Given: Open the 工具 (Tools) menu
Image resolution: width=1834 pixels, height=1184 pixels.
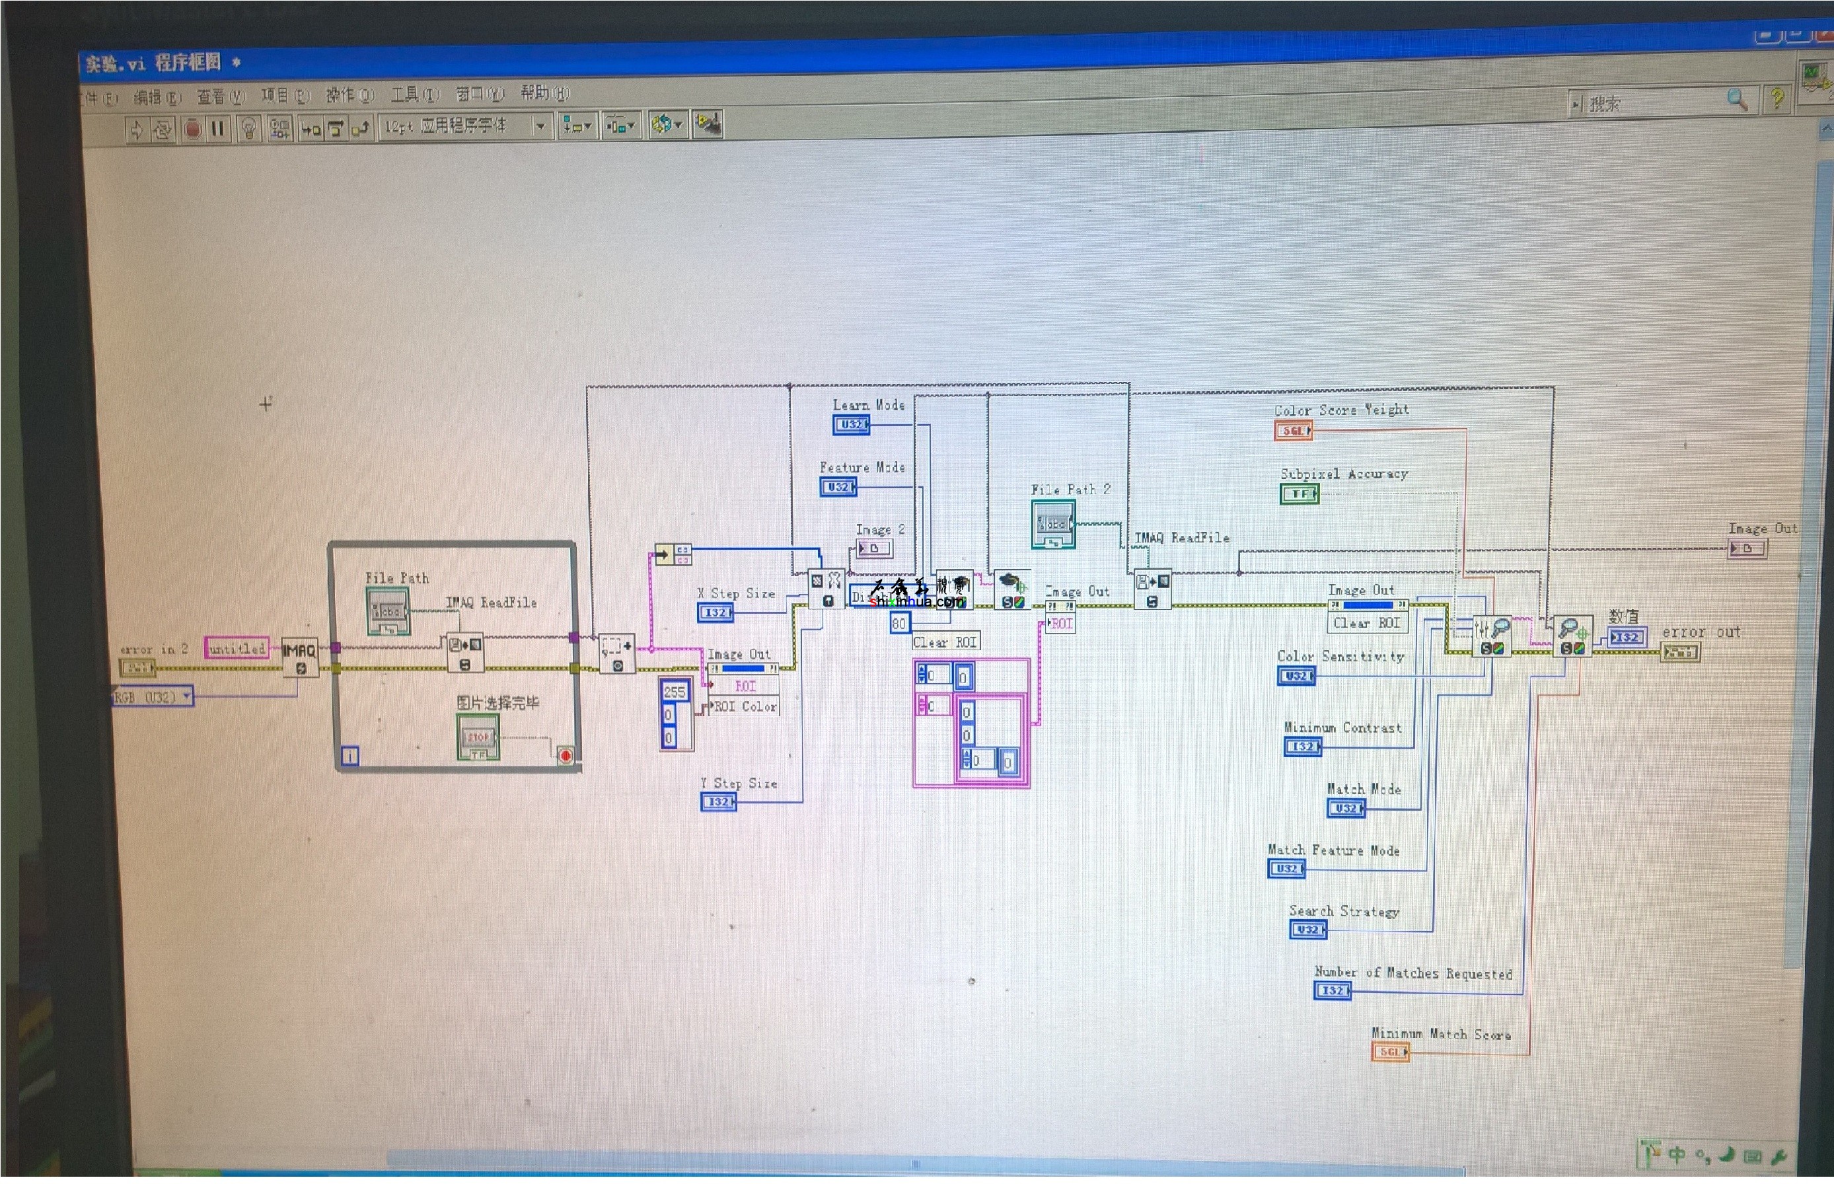Looking at the screenshot, I should pyautogui.click(x=415, y=94).
